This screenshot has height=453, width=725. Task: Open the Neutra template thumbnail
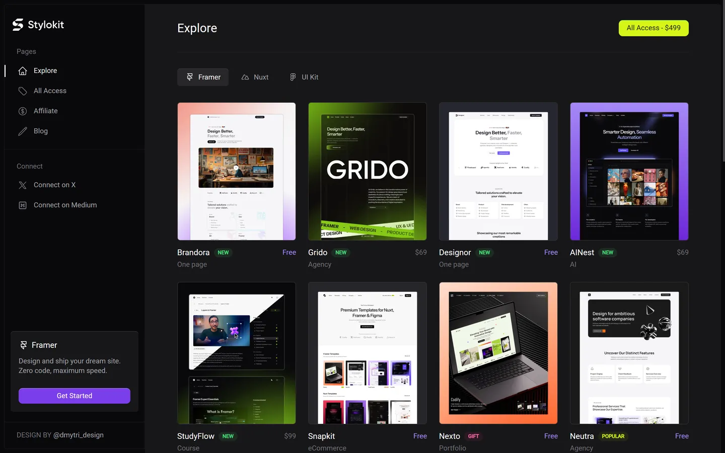(x=629, y=353)
